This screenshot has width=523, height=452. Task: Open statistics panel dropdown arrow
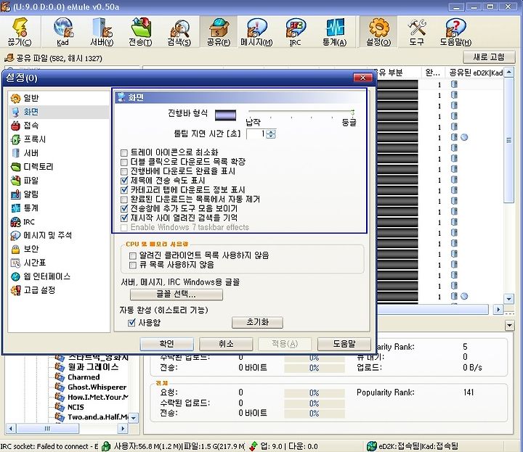pyautogui.click(x=509, y=325)
